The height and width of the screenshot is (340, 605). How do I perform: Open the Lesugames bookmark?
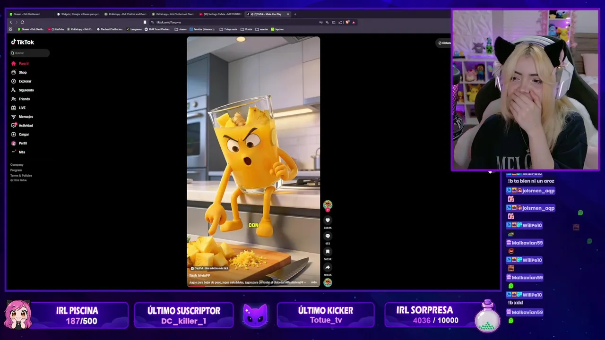(134, 29)
